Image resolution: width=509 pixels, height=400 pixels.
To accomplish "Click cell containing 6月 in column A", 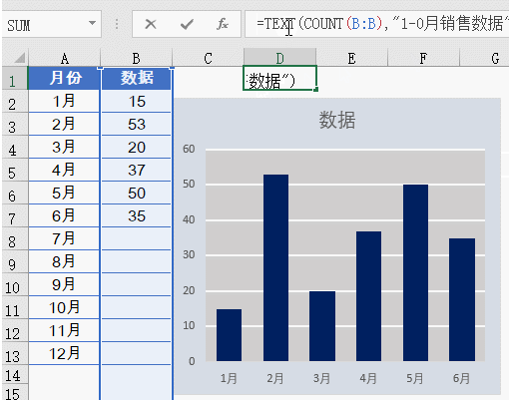I will (x=64, y=215).
